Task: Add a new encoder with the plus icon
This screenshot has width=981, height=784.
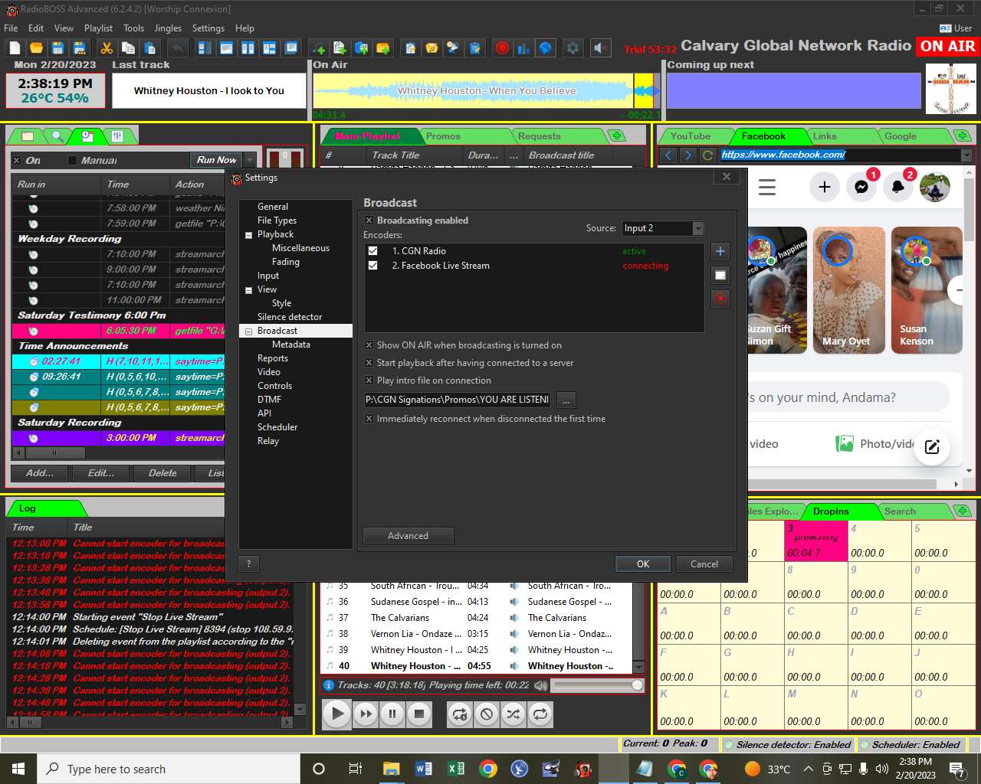Action: click(720, 251)
